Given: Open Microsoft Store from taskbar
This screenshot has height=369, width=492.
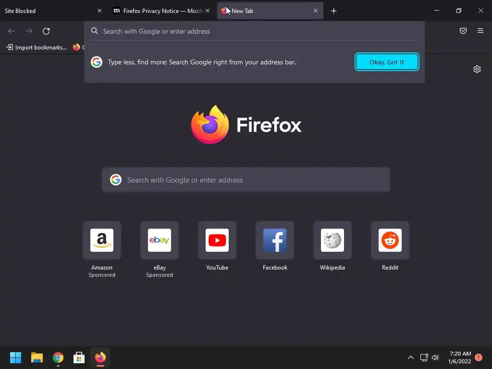Looking at the screenshot, I should [79, 357].
